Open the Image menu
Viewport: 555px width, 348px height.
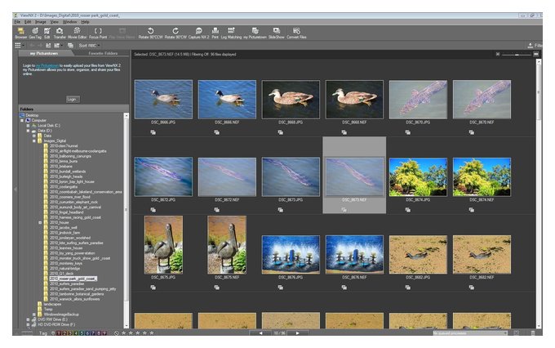[x=40, y=22]
